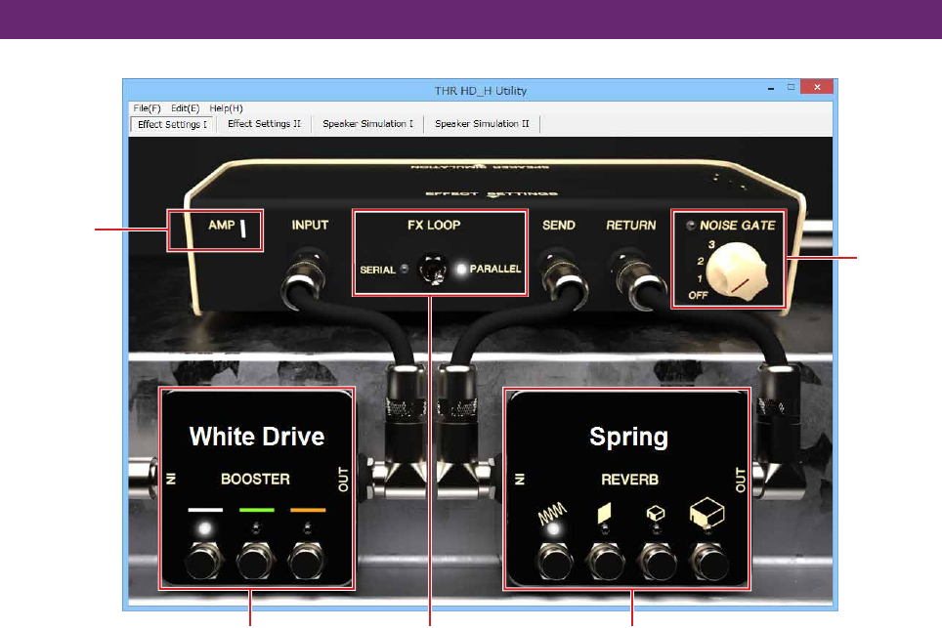Turn the NOISE GATE knob
The width and height of the screenshot is (942, 628).
[x=737, y=272]
